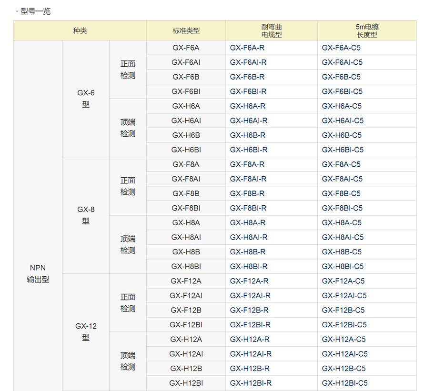
Task: Select the GX-F8A-C5 link
Action: [341, 164]
